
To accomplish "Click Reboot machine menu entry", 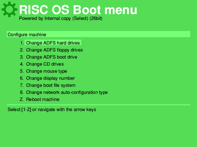I will tap(42, 99).
